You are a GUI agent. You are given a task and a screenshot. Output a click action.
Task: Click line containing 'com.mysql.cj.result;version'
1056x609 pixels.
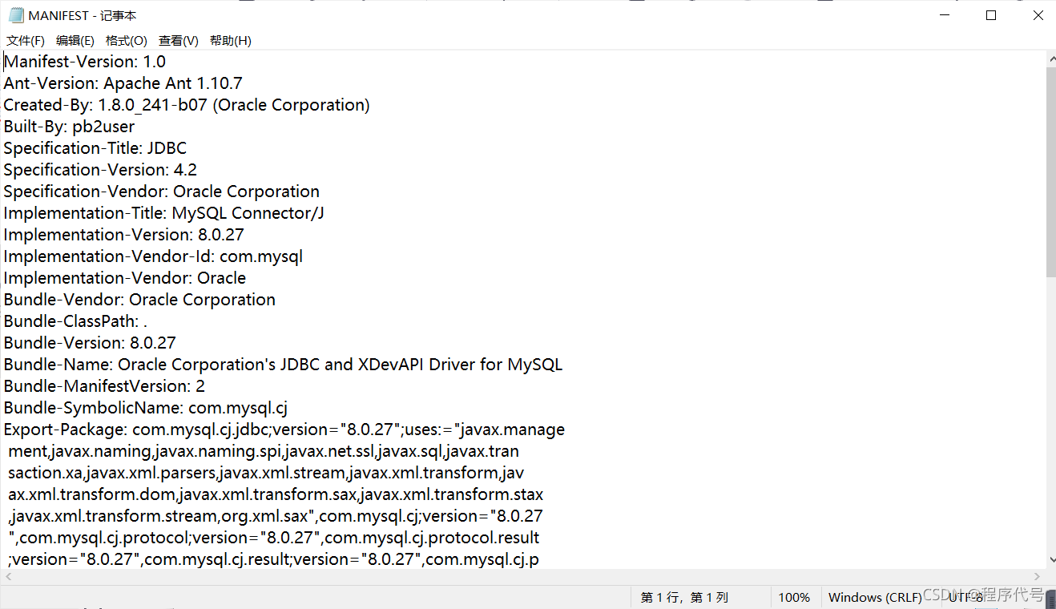(274, 559)
